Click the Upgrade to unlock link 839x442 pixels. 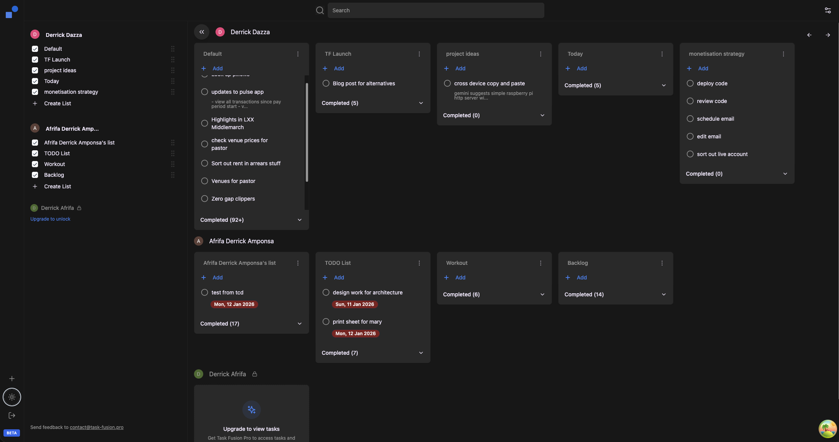click(50, 219)
